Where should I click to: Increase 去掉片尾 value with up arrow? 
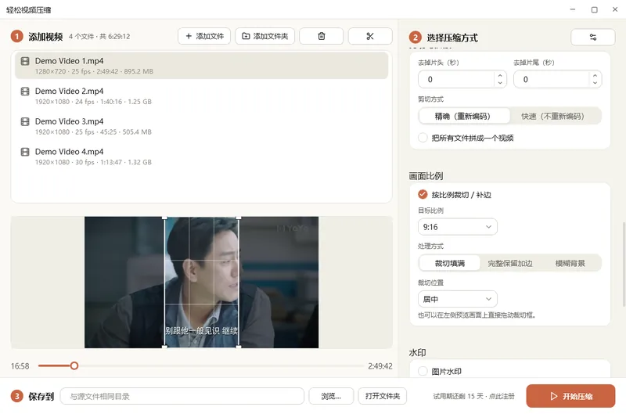pyautogui.click(x=595, y=75)
